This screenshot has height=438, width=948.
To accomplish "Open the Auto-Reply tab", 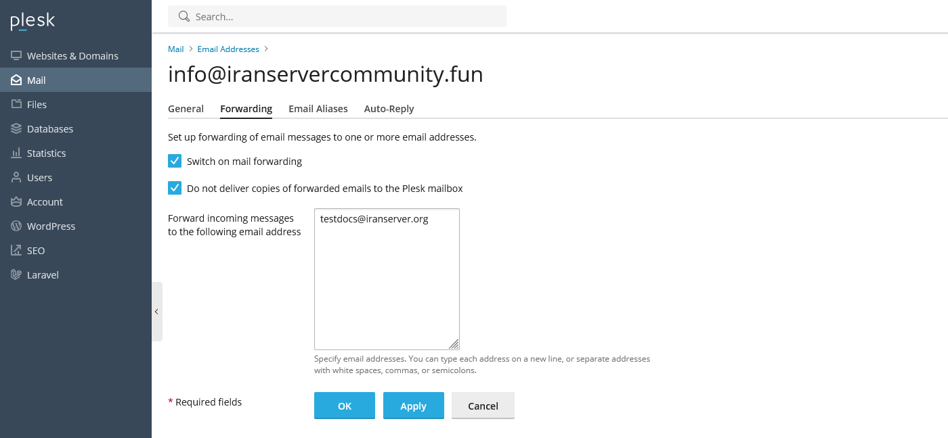I will pos(389,108).
